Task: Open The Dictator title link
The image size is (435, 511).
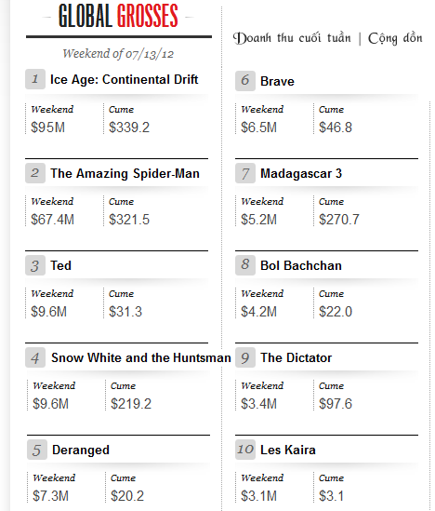Action: coord(296,357)
